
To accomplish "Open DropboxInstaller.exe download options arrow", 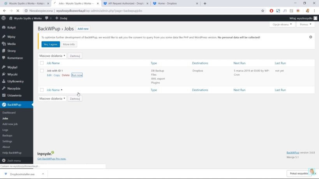I will coord(43,174).
